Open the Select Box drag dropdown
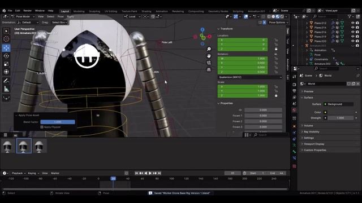This screenshot has height=203, width=362. (59, 23)
